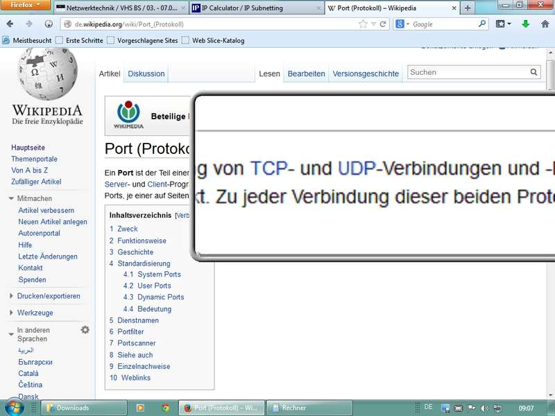Click the network tray icon

click(497, 408)
